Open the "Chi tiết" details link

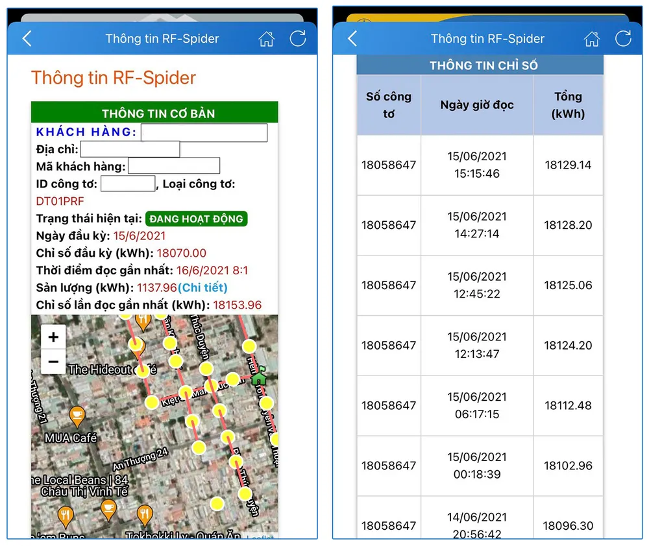(x=202, y=287)
